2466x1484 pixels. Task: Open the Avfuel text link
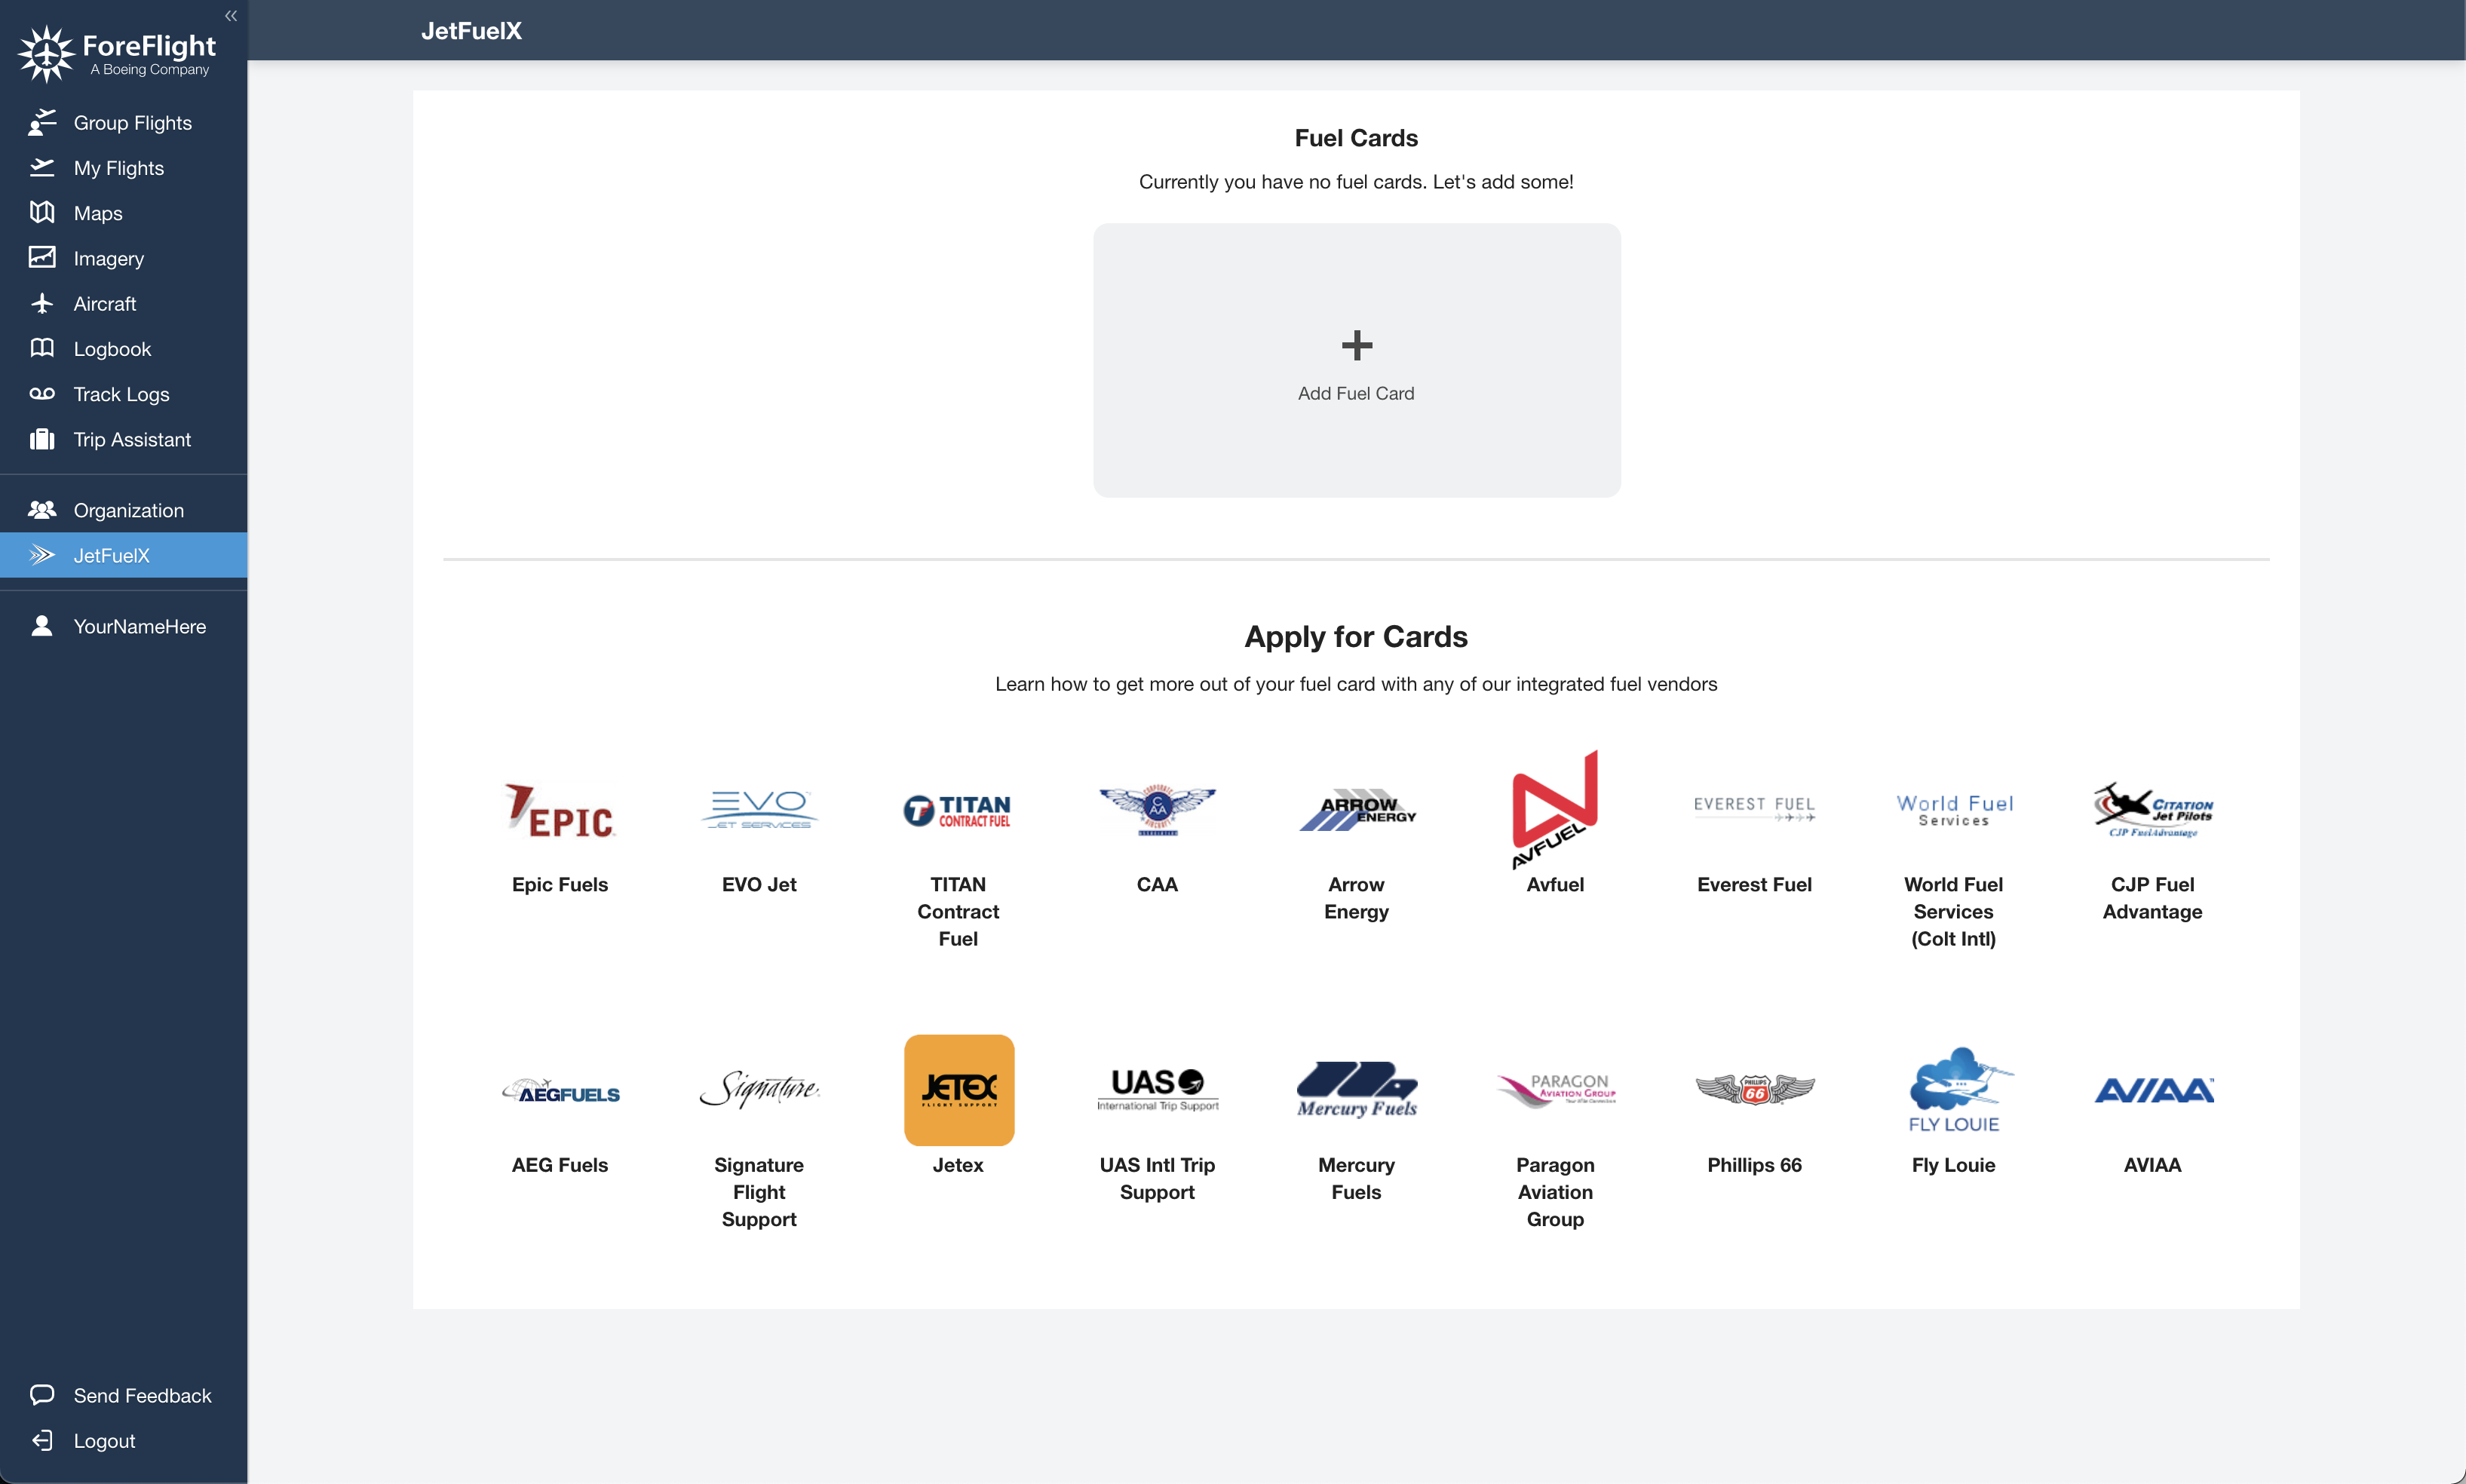pos(1555,884)
